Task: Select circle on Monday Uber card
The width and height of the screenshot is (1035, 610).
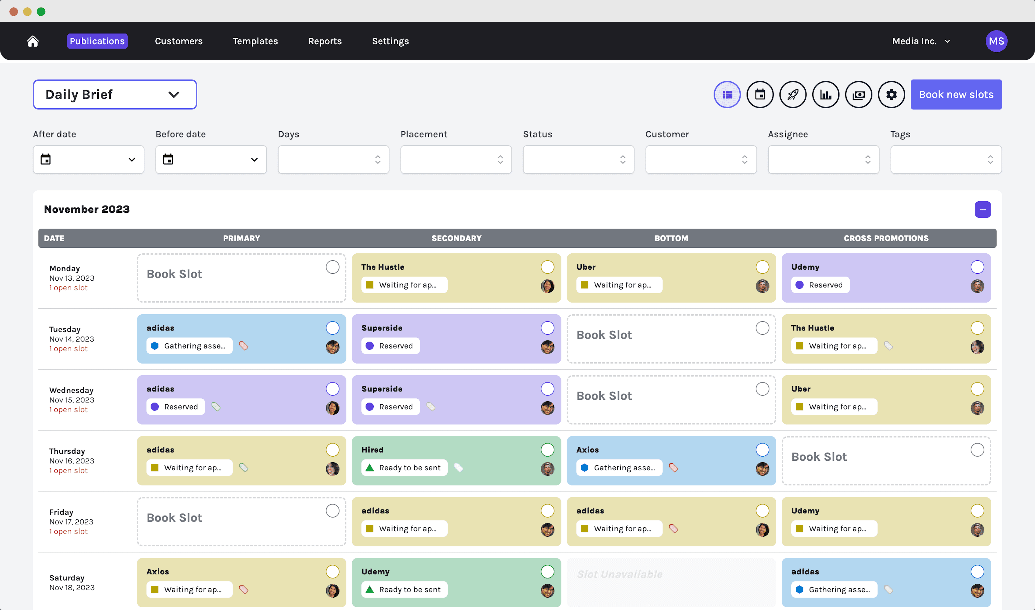Action: pos(762,267)
